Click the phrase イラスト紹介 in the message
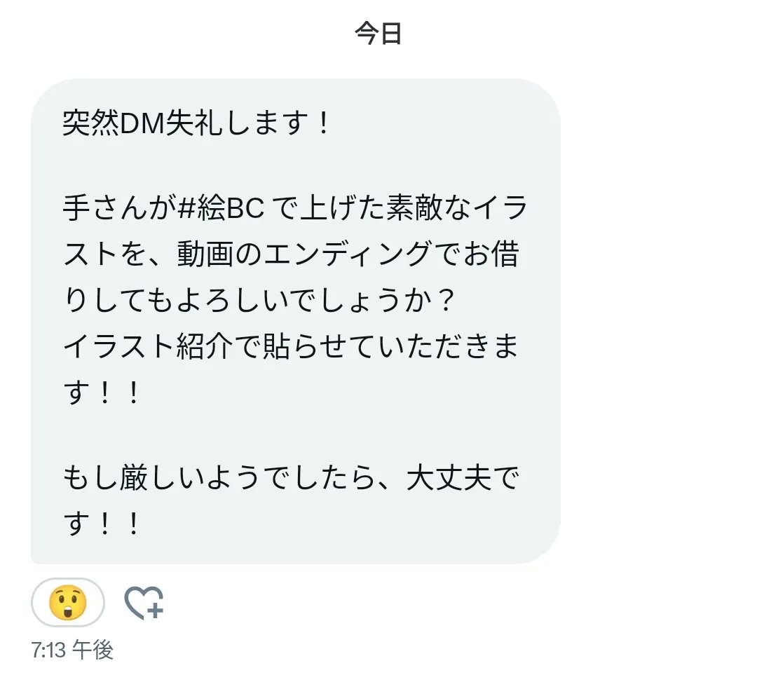The width and height of the screenshot is (757, 689). (148, 346)
